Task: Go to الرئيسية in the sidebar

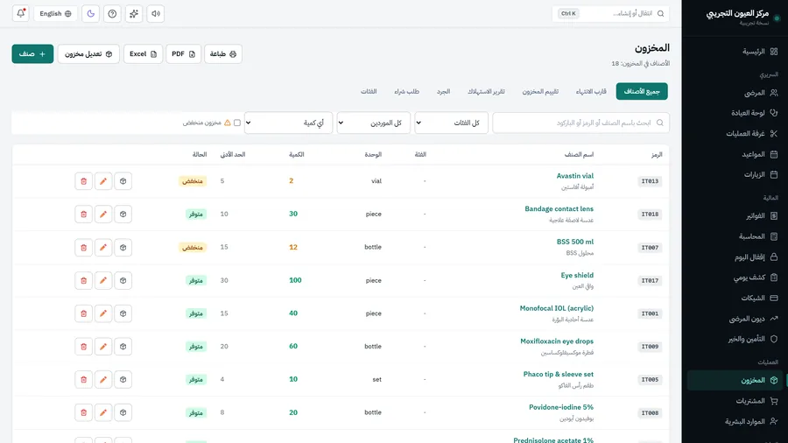Action: click(x=735, y=52)
